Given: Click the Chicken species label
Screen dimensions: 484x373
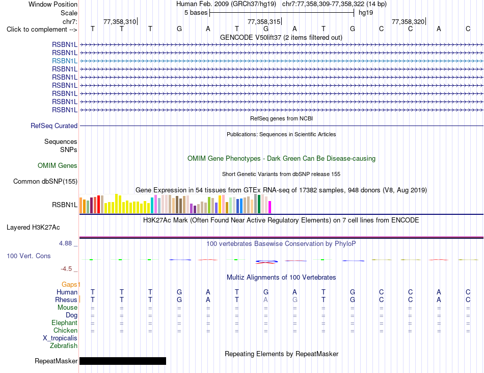Looking at the screenshot, I should 65,330.
